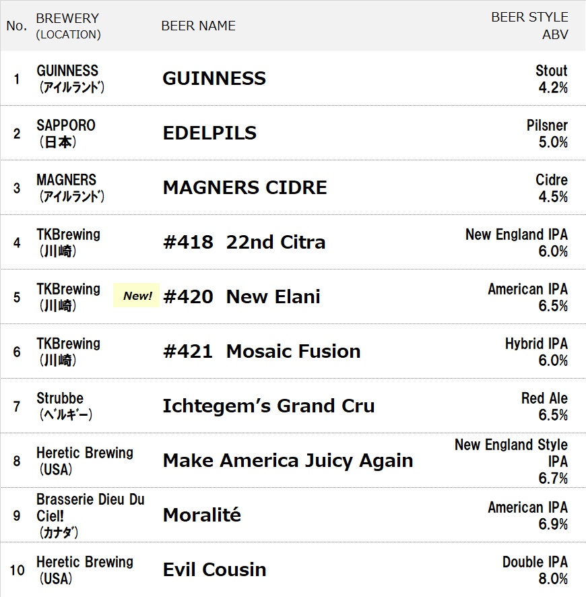Open the Evil Cousin entry
This screenshot has height=597, width=586.
[214, 569]
